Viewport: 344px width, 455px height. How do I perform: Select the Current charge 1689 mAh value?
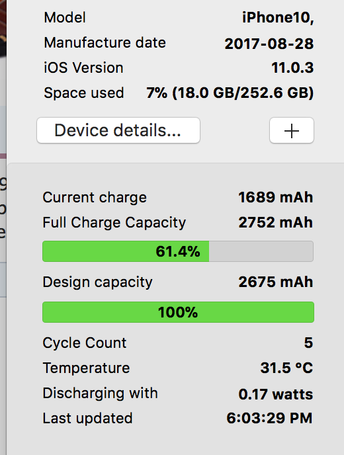[x=275, y=197]
